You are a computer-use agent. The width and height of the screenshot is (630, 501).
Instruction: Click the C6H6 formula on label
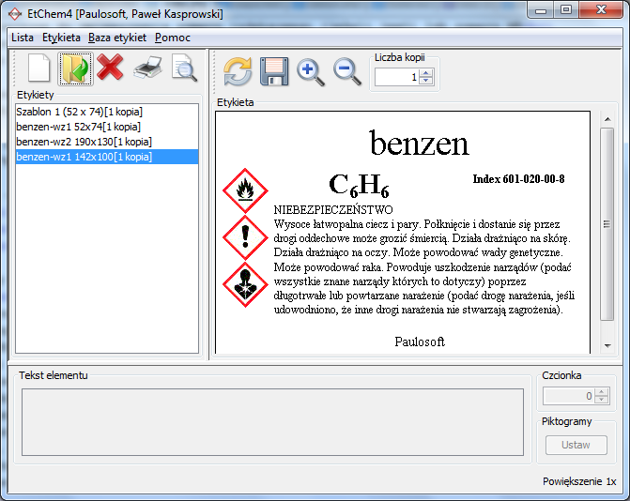(359, 186)
